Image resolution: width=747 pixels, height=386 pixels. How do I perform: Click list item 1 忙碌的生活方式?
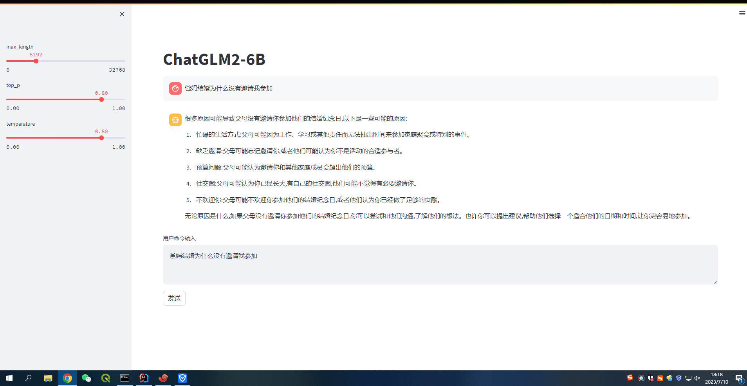pyautogui.click(x=333, y=135)
